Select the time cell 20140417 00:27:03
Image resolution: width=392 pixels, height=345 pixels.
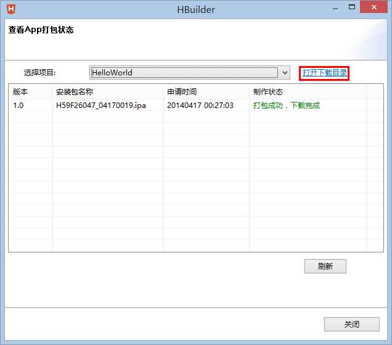[x=200, y=105]
